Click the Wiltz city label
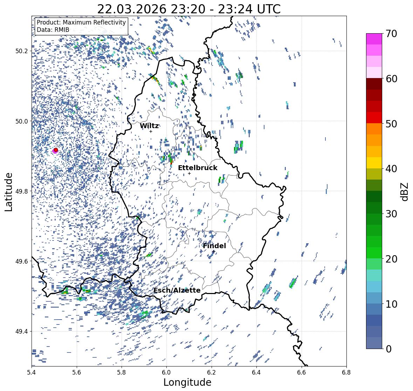This screenshot has height=391, width=413. [149, 126]
